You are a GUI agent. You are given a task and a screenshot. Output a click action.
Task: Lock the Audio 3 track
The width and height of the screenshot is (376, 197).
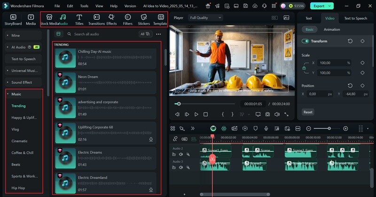tap(174, 167)
